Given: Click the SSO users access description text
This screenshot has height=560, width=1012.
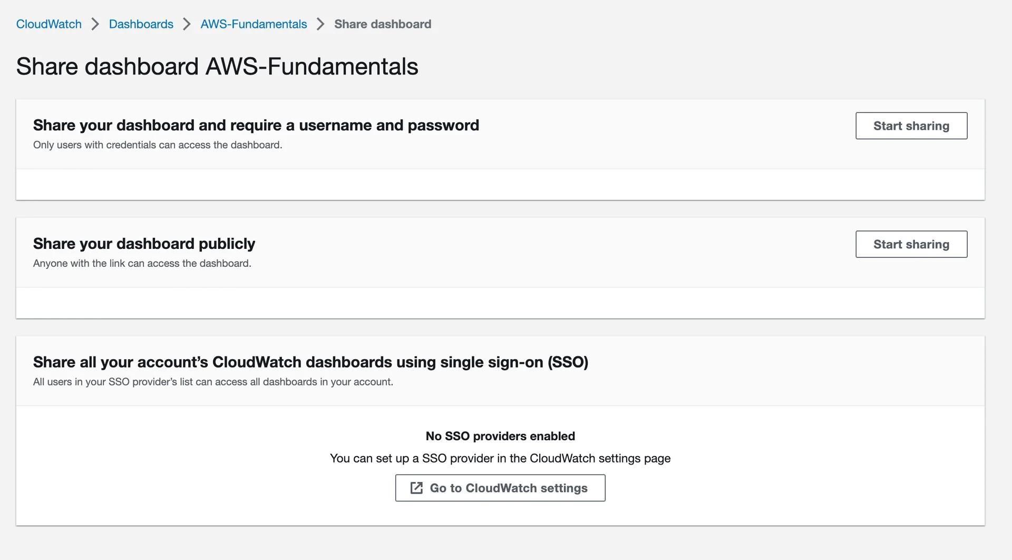Looking at the screenshot, I should click(x=213, y=382).
